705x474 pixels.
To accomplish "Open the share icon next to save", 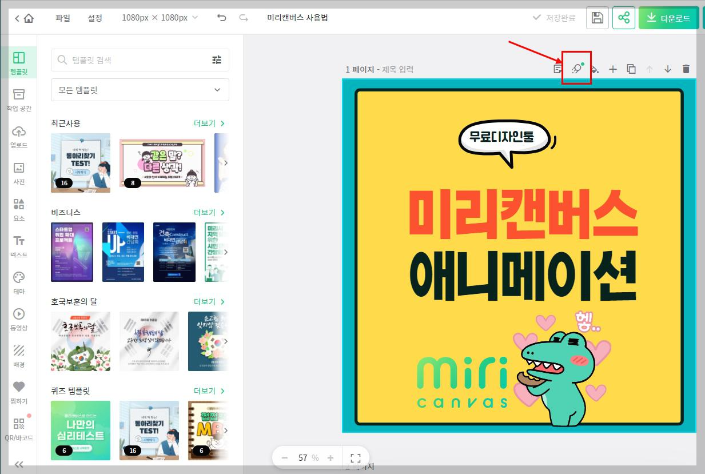I will [624, 18].
